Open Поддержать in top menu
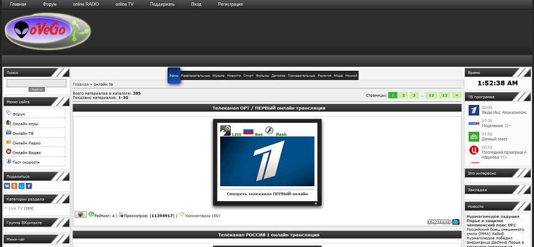The height and width of the screenshot is (247, 534). tap(162, 4)
